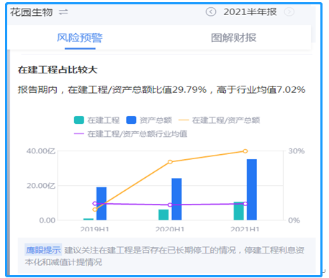Click the 0% right axis label

coord(294,220)
